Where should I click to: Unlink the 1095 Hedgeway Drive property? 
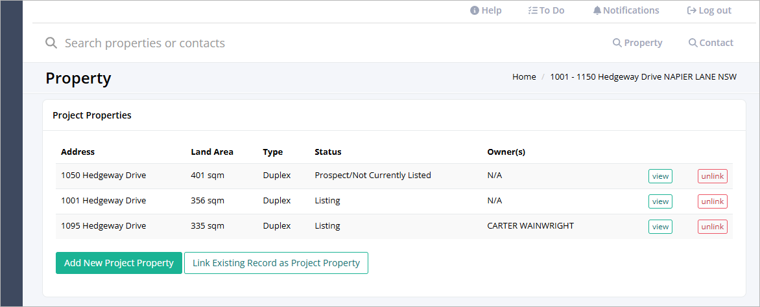[713, 227]
